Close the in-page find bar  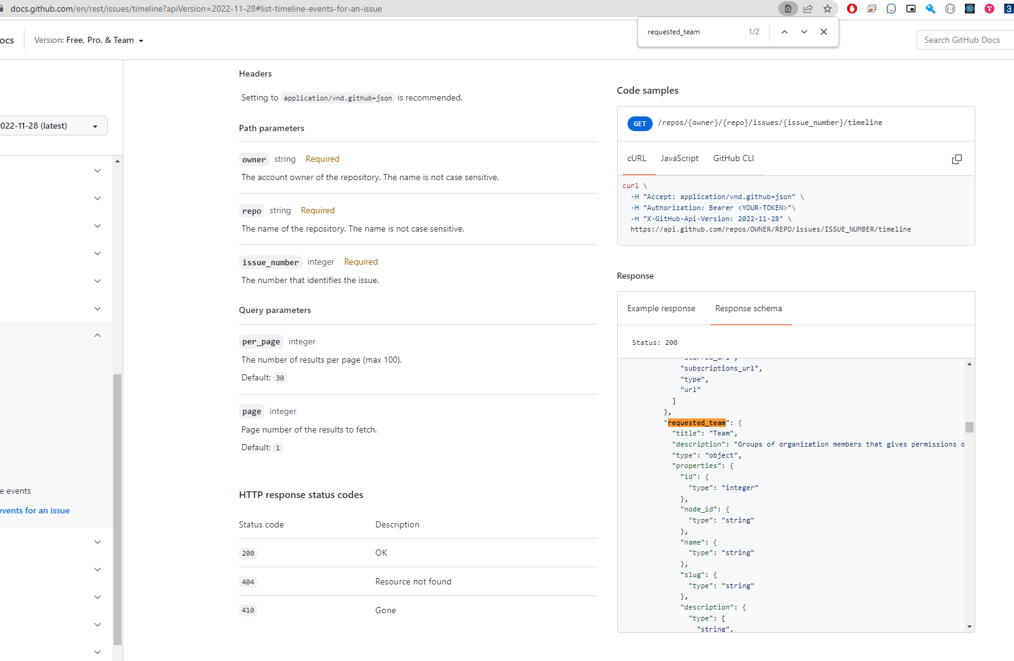(824, 31)
